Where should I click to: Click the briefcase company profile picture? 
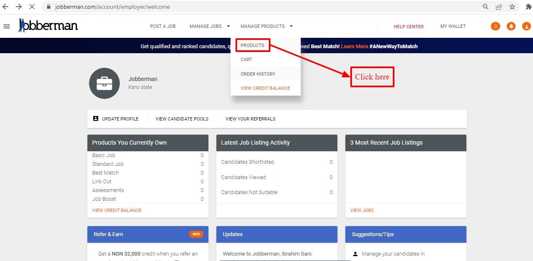pos(104,83)
